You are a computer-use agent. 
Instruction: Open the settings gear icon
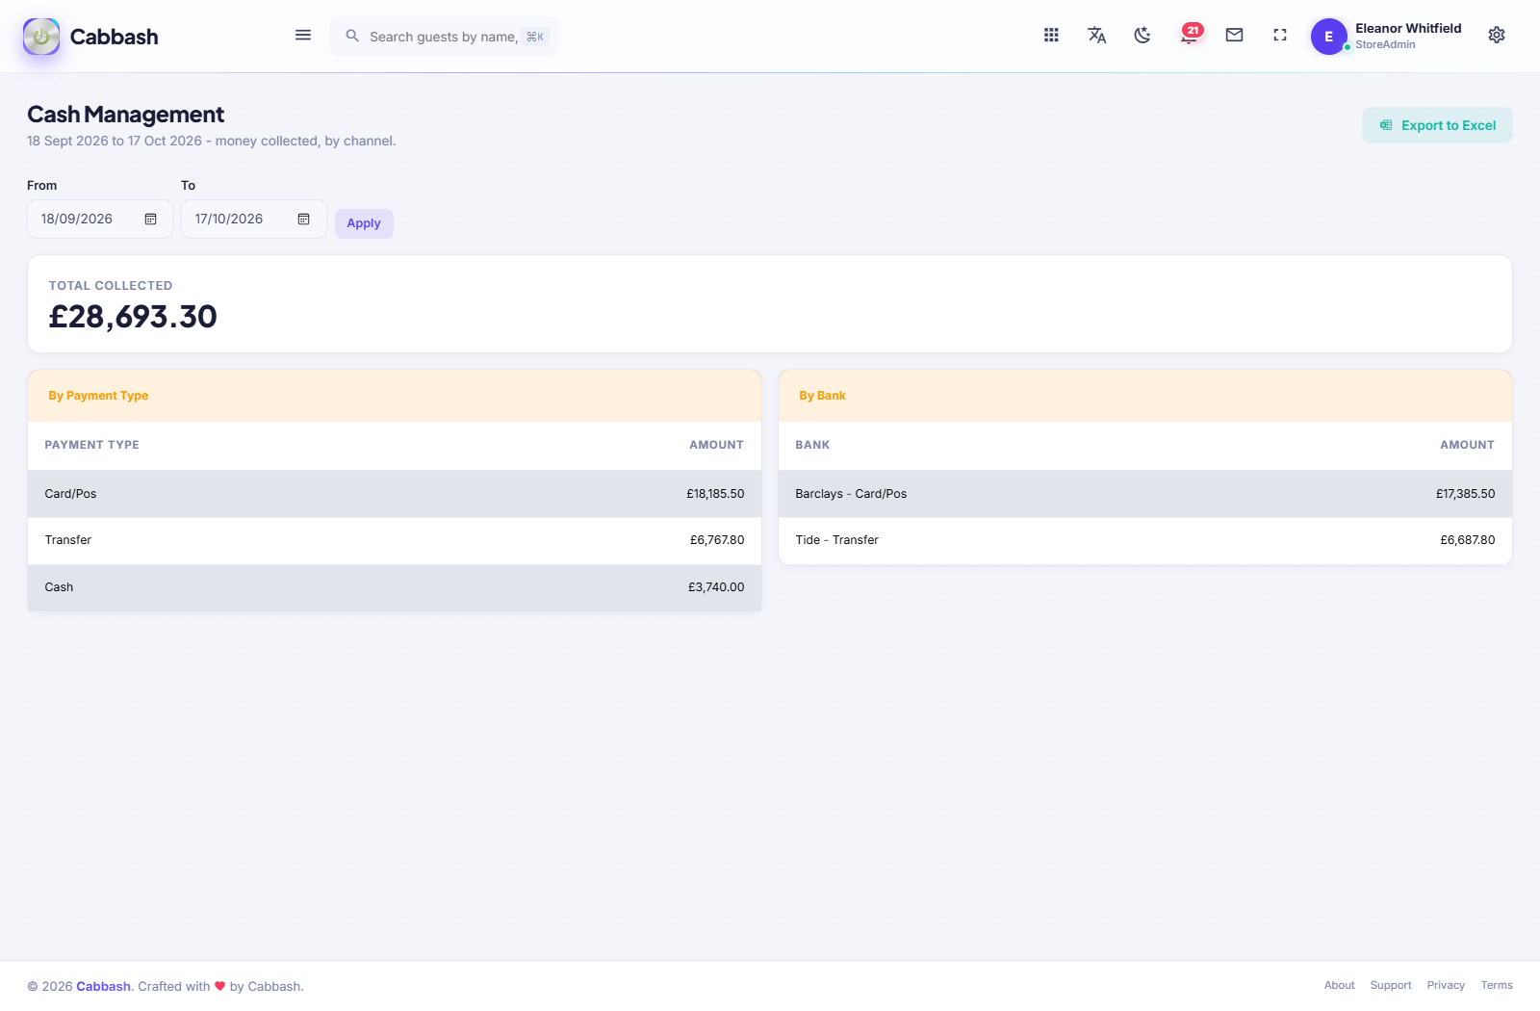coord(1496,35)
